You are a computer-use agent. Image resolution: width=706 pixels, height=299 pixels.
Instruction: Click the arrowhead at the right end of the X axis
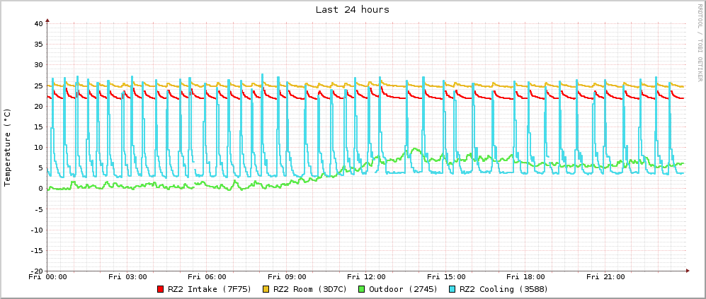click(x=687, y=271)
